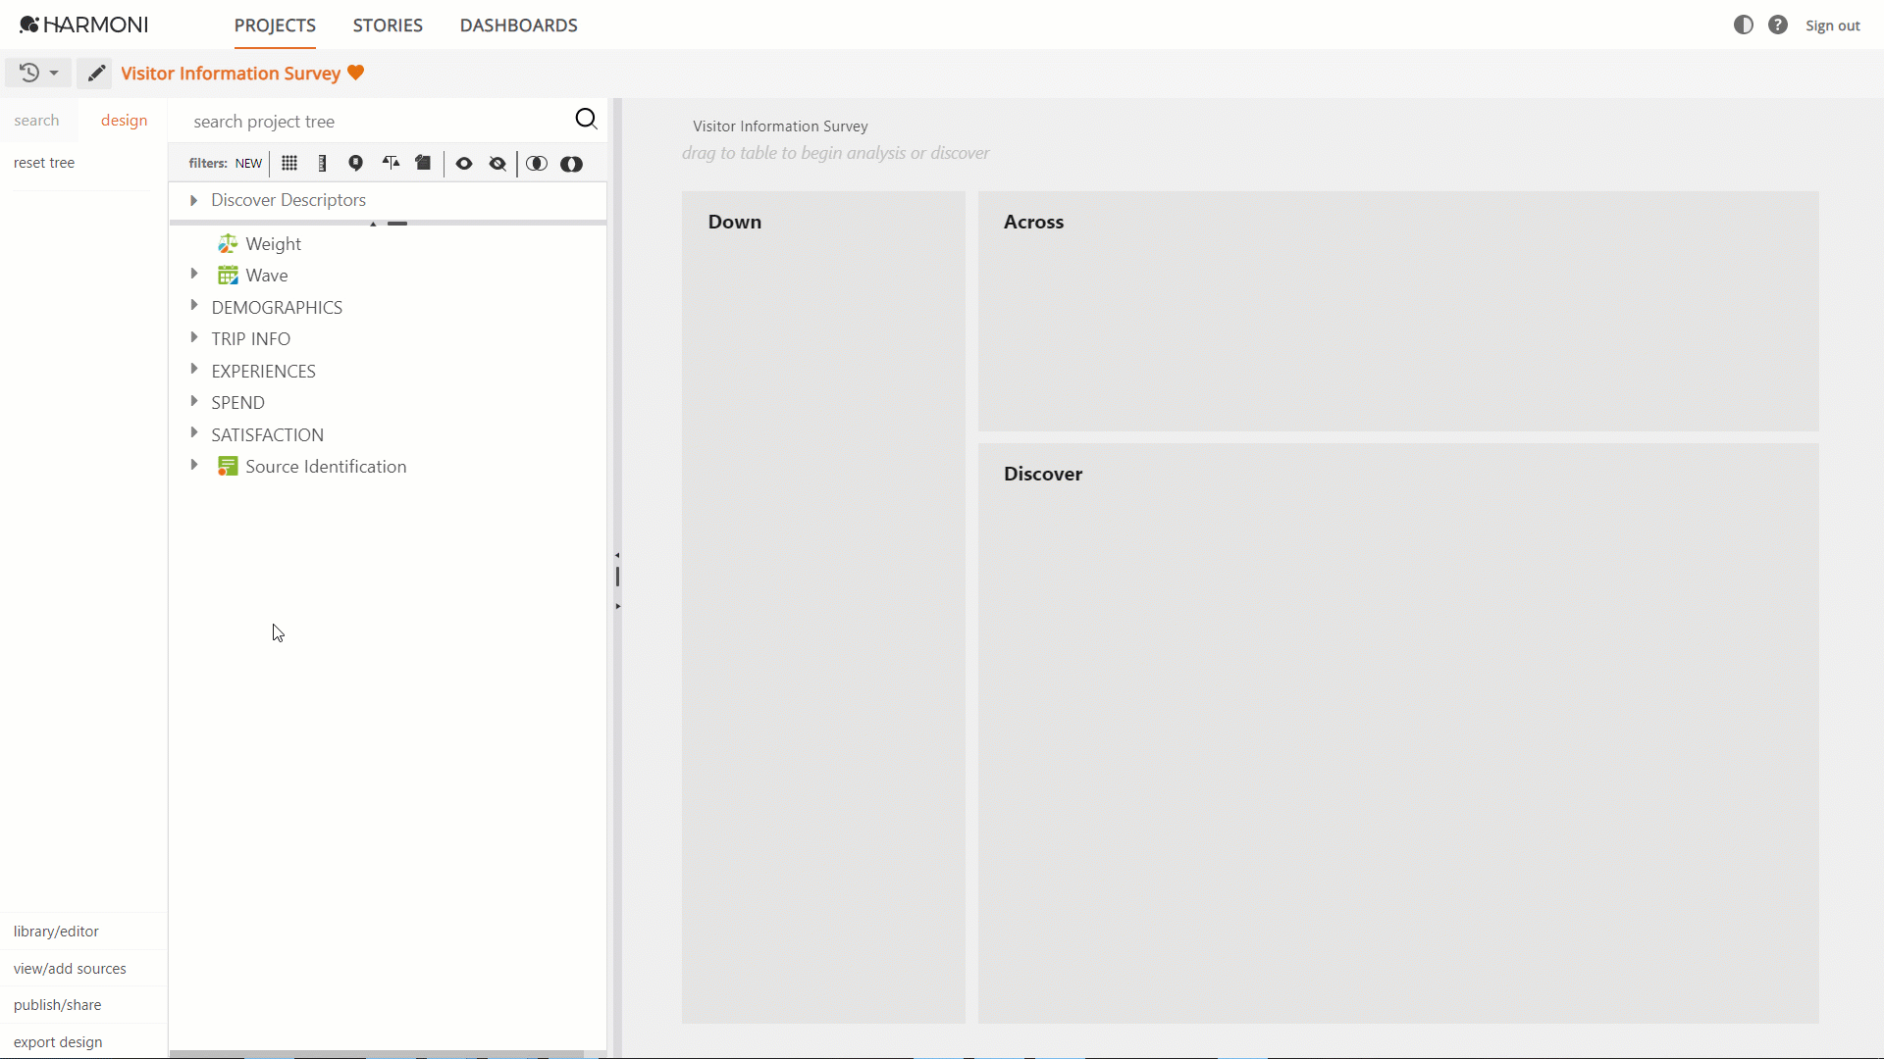Viewport: 1884px width, 1059px height.
Task: Toggle the NEW filter
Action: point(248,164)
